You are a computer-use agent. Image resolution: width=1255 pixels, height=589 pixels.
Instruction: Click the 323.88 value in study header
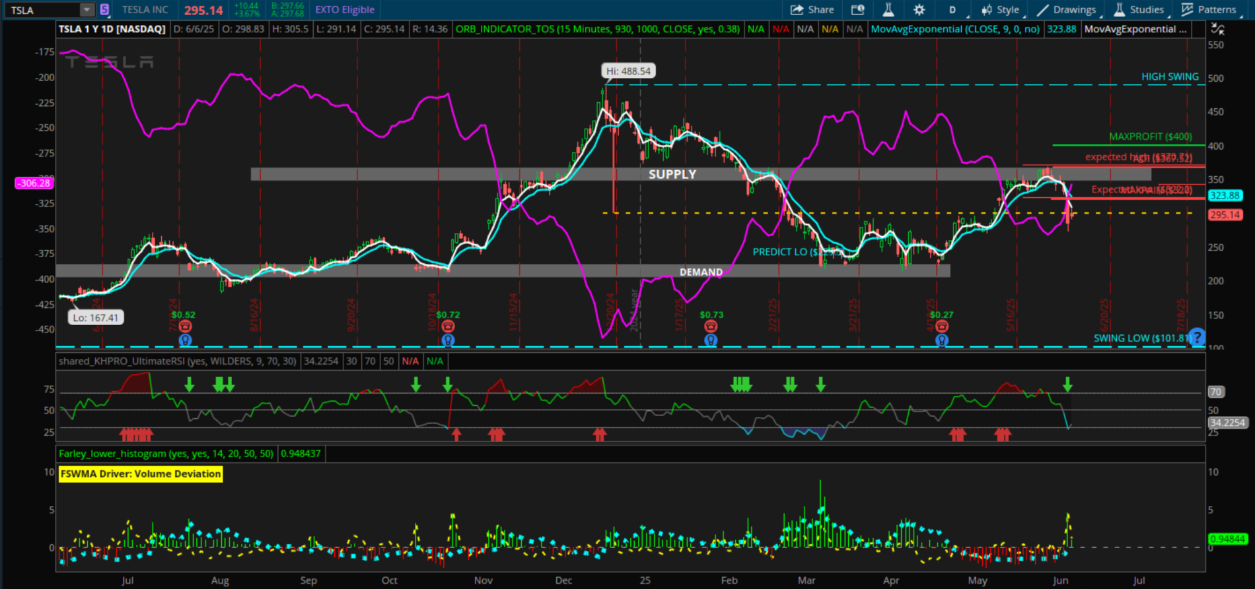1061,29
